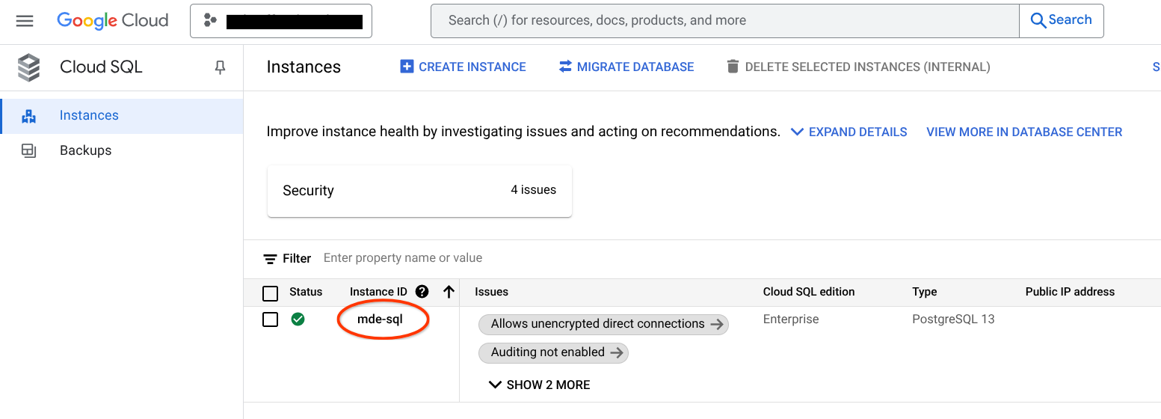1161x419 pixels.
Task: Click the Instances page heading
Action: click(x=304, y=67)
